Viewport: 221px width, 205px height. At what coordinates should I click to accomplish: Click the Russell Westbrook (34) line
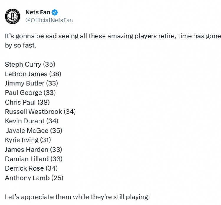click(x=40, y=112)
